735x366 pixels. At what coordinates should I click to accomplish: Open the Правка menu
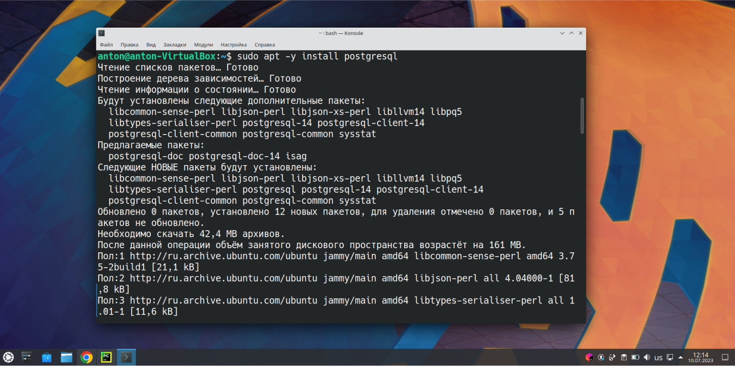[x=129, y=45]
